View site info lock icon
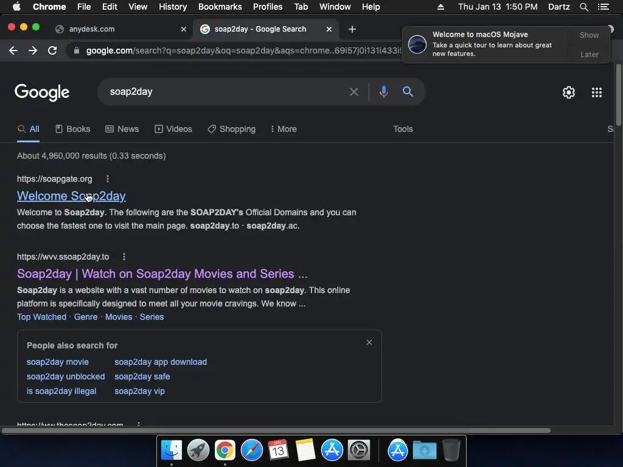The height and width of the screenshot is (467, 623). click(x=77, y=50)
